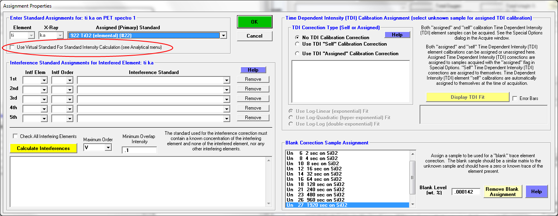The image size is (558, 216).
Task: Click the green OK button
Action: click(254, 22)
